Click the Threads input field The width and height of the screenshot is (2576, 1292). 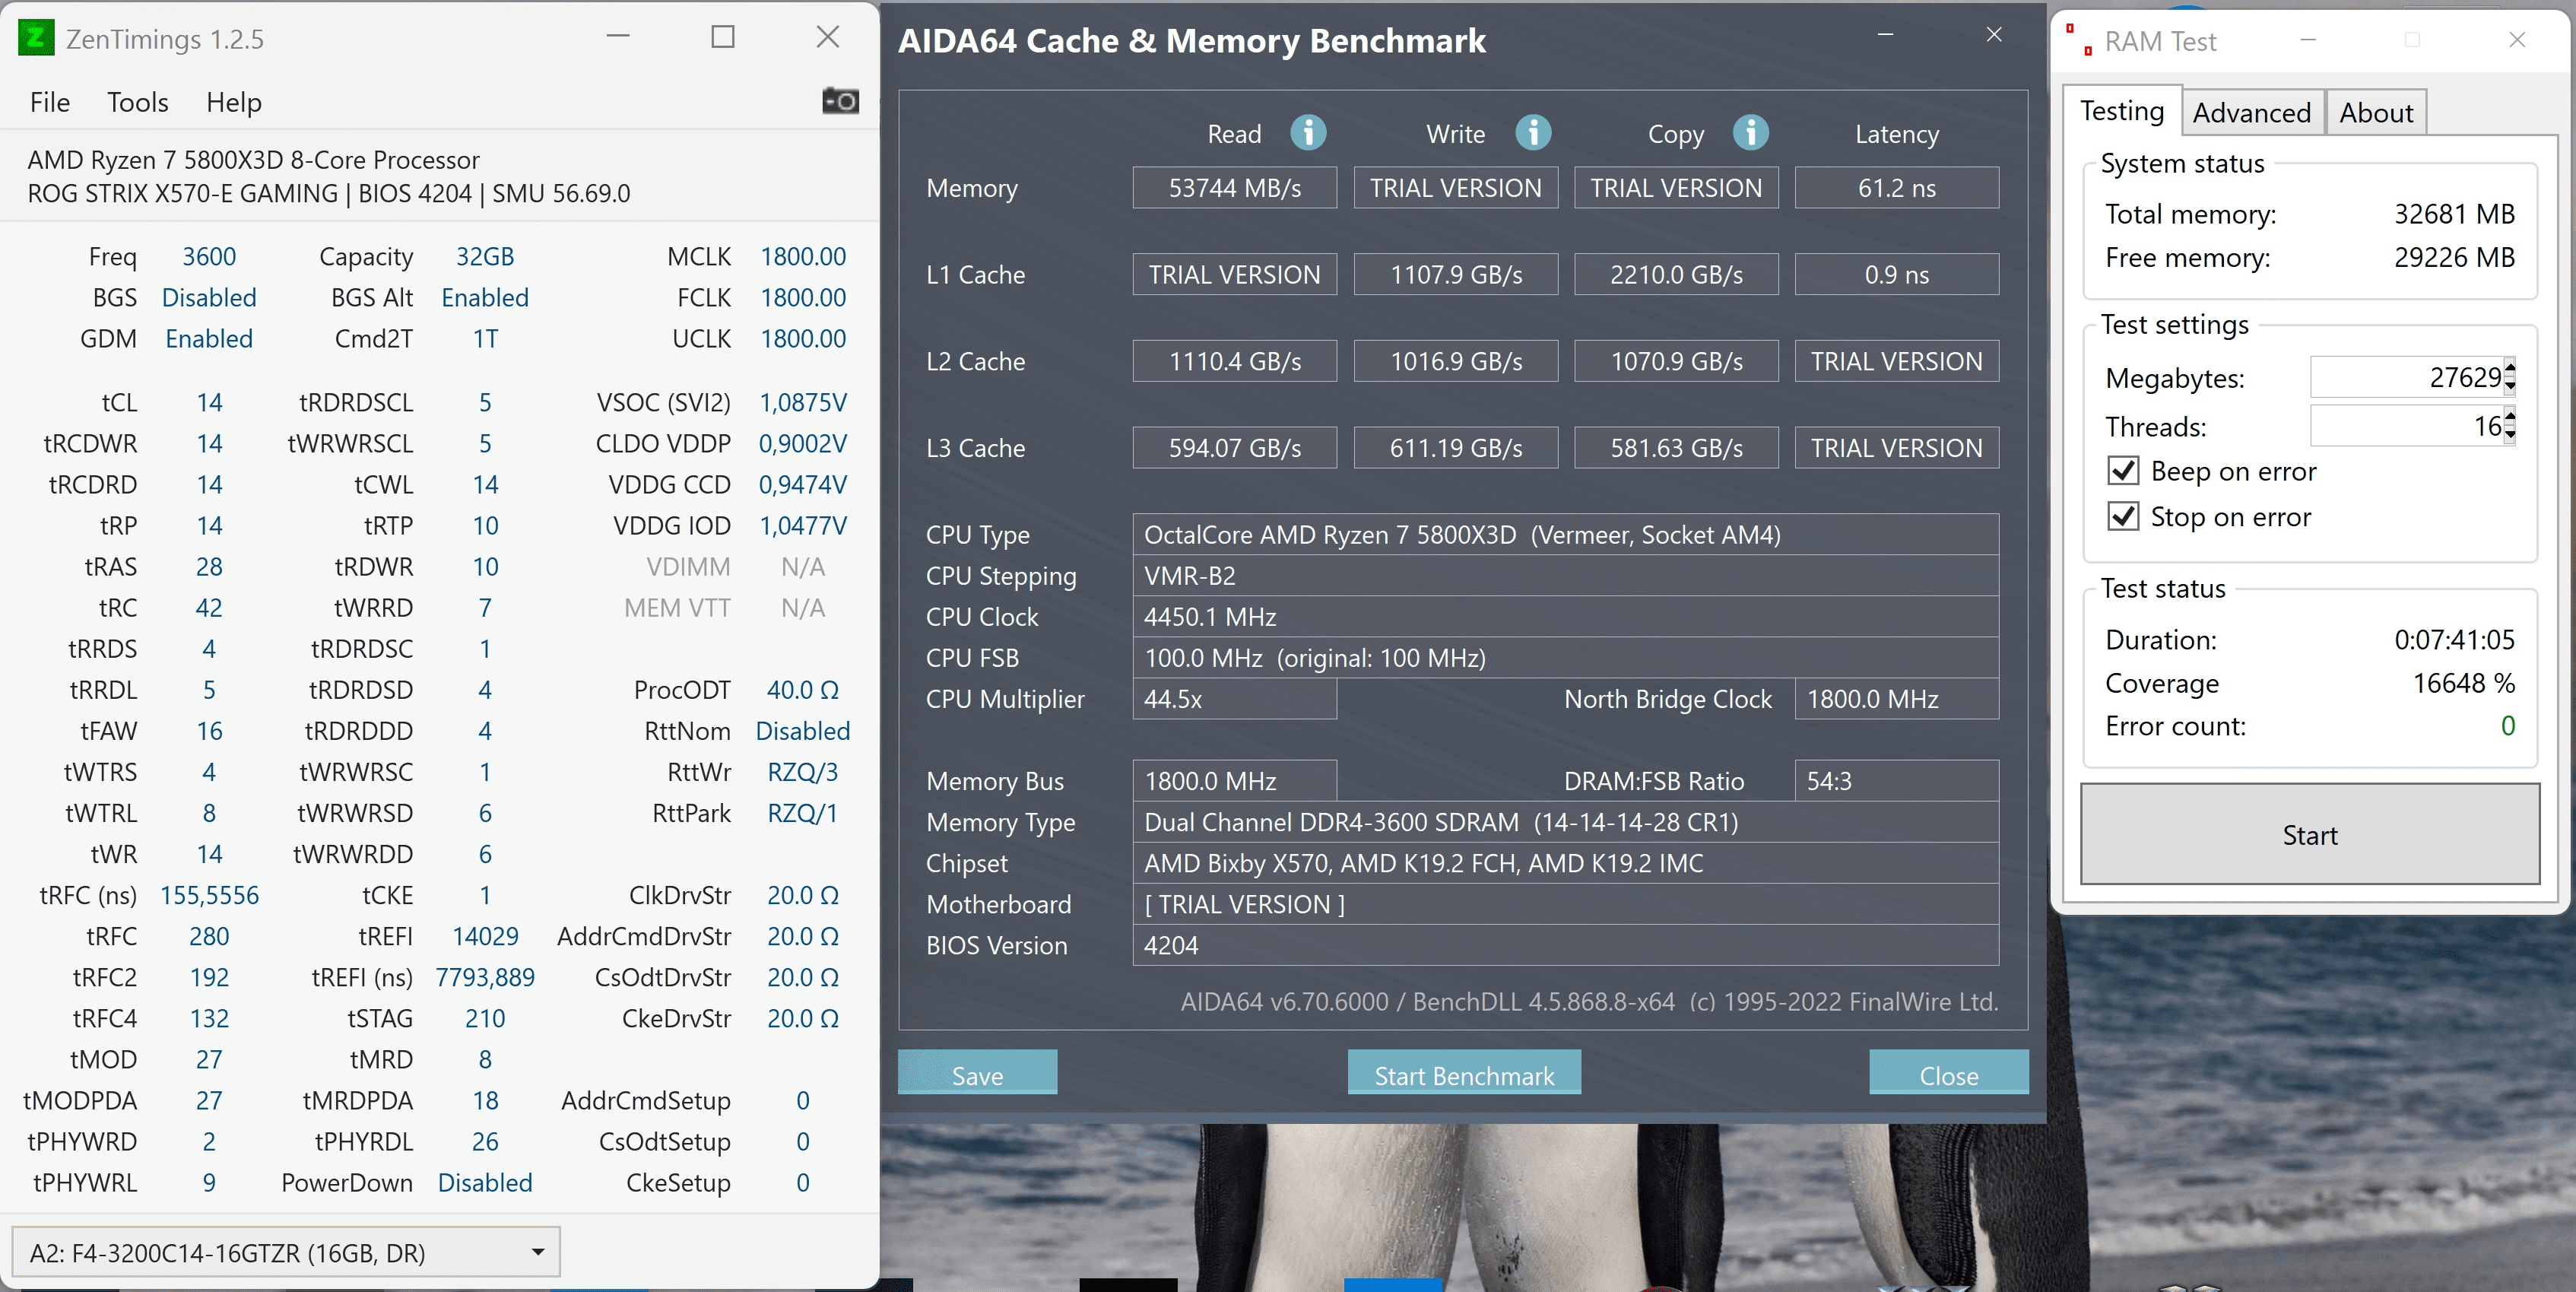tap(2406, 426)
